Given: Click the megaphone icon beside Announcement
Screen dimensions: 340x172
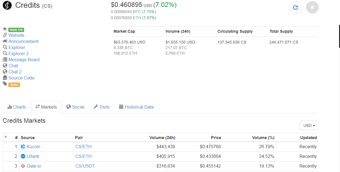Looking at the screenshot, I should 5,41.
